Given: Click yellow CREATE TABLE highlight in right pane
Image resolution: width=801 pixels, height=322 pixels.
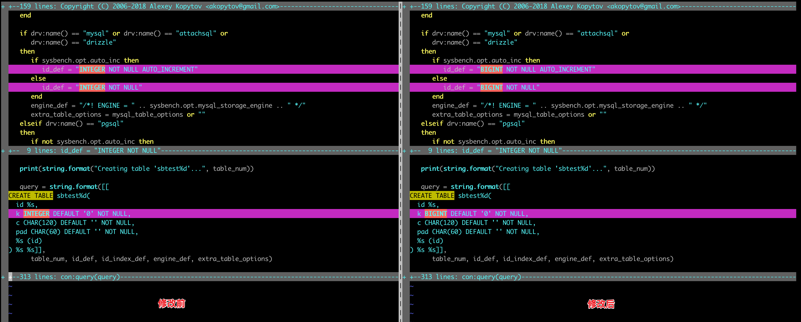Looking at the screenshot, I should [x=432, y=196].
